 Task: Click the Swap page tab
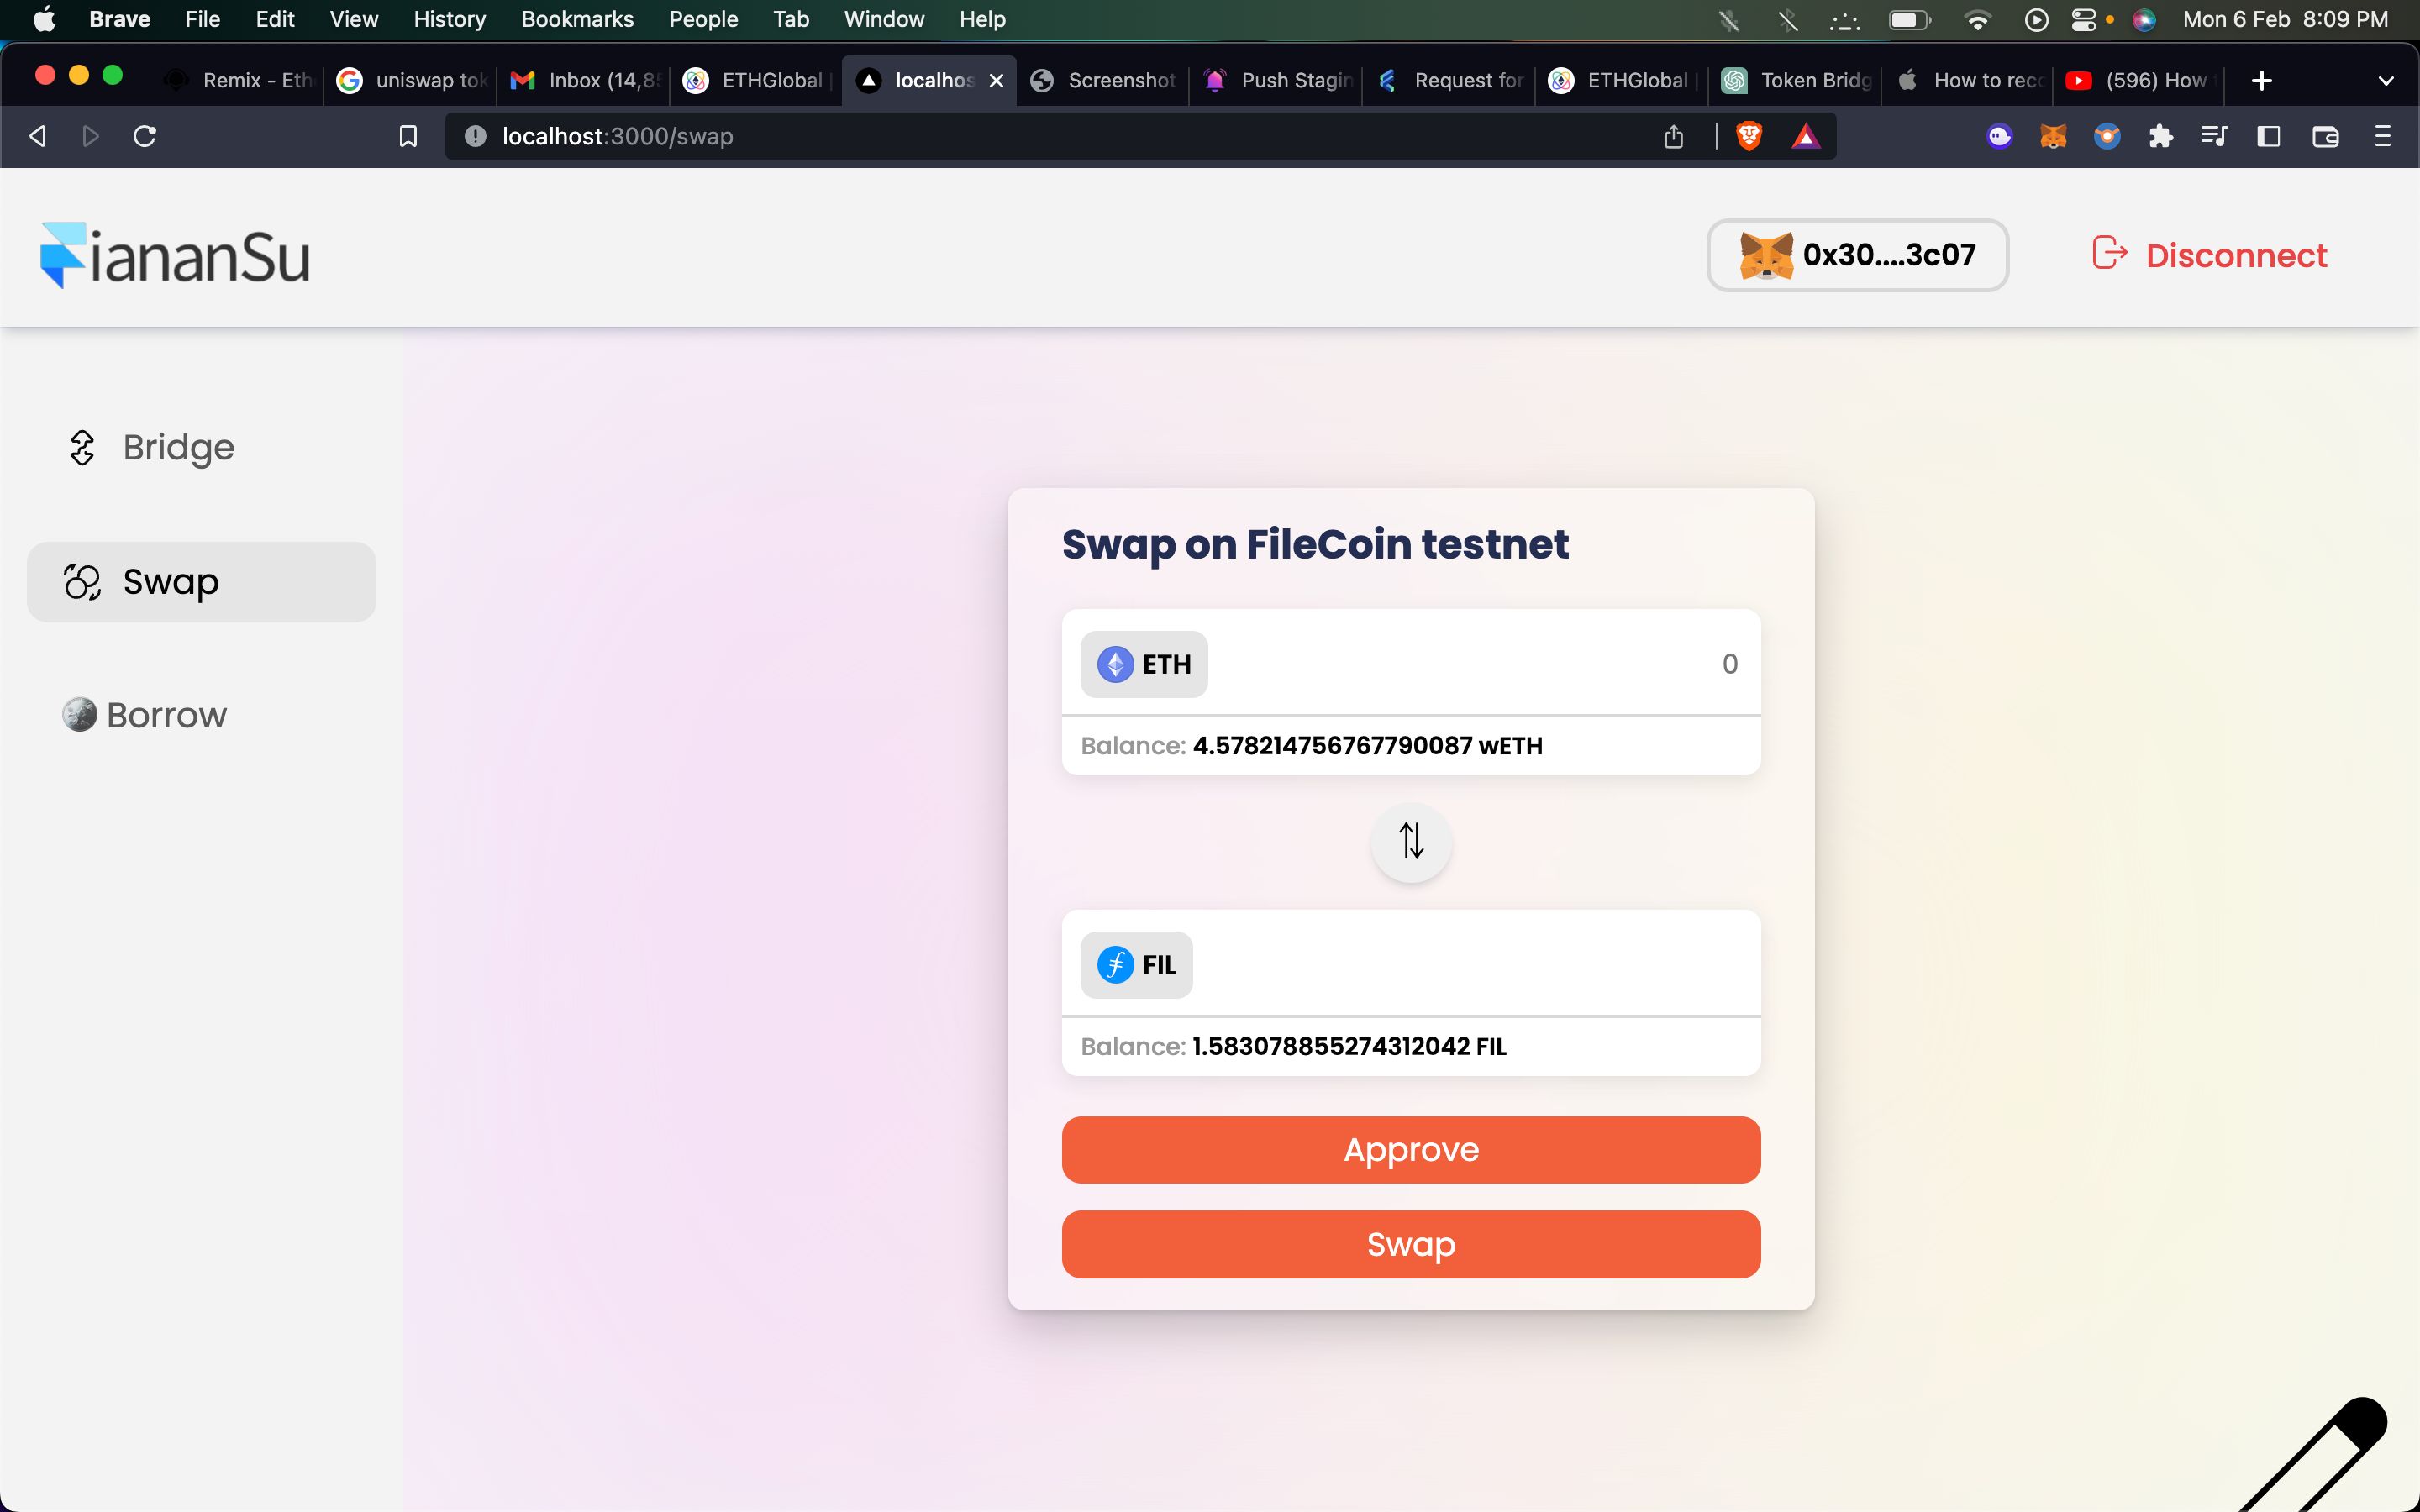point(200,582)
